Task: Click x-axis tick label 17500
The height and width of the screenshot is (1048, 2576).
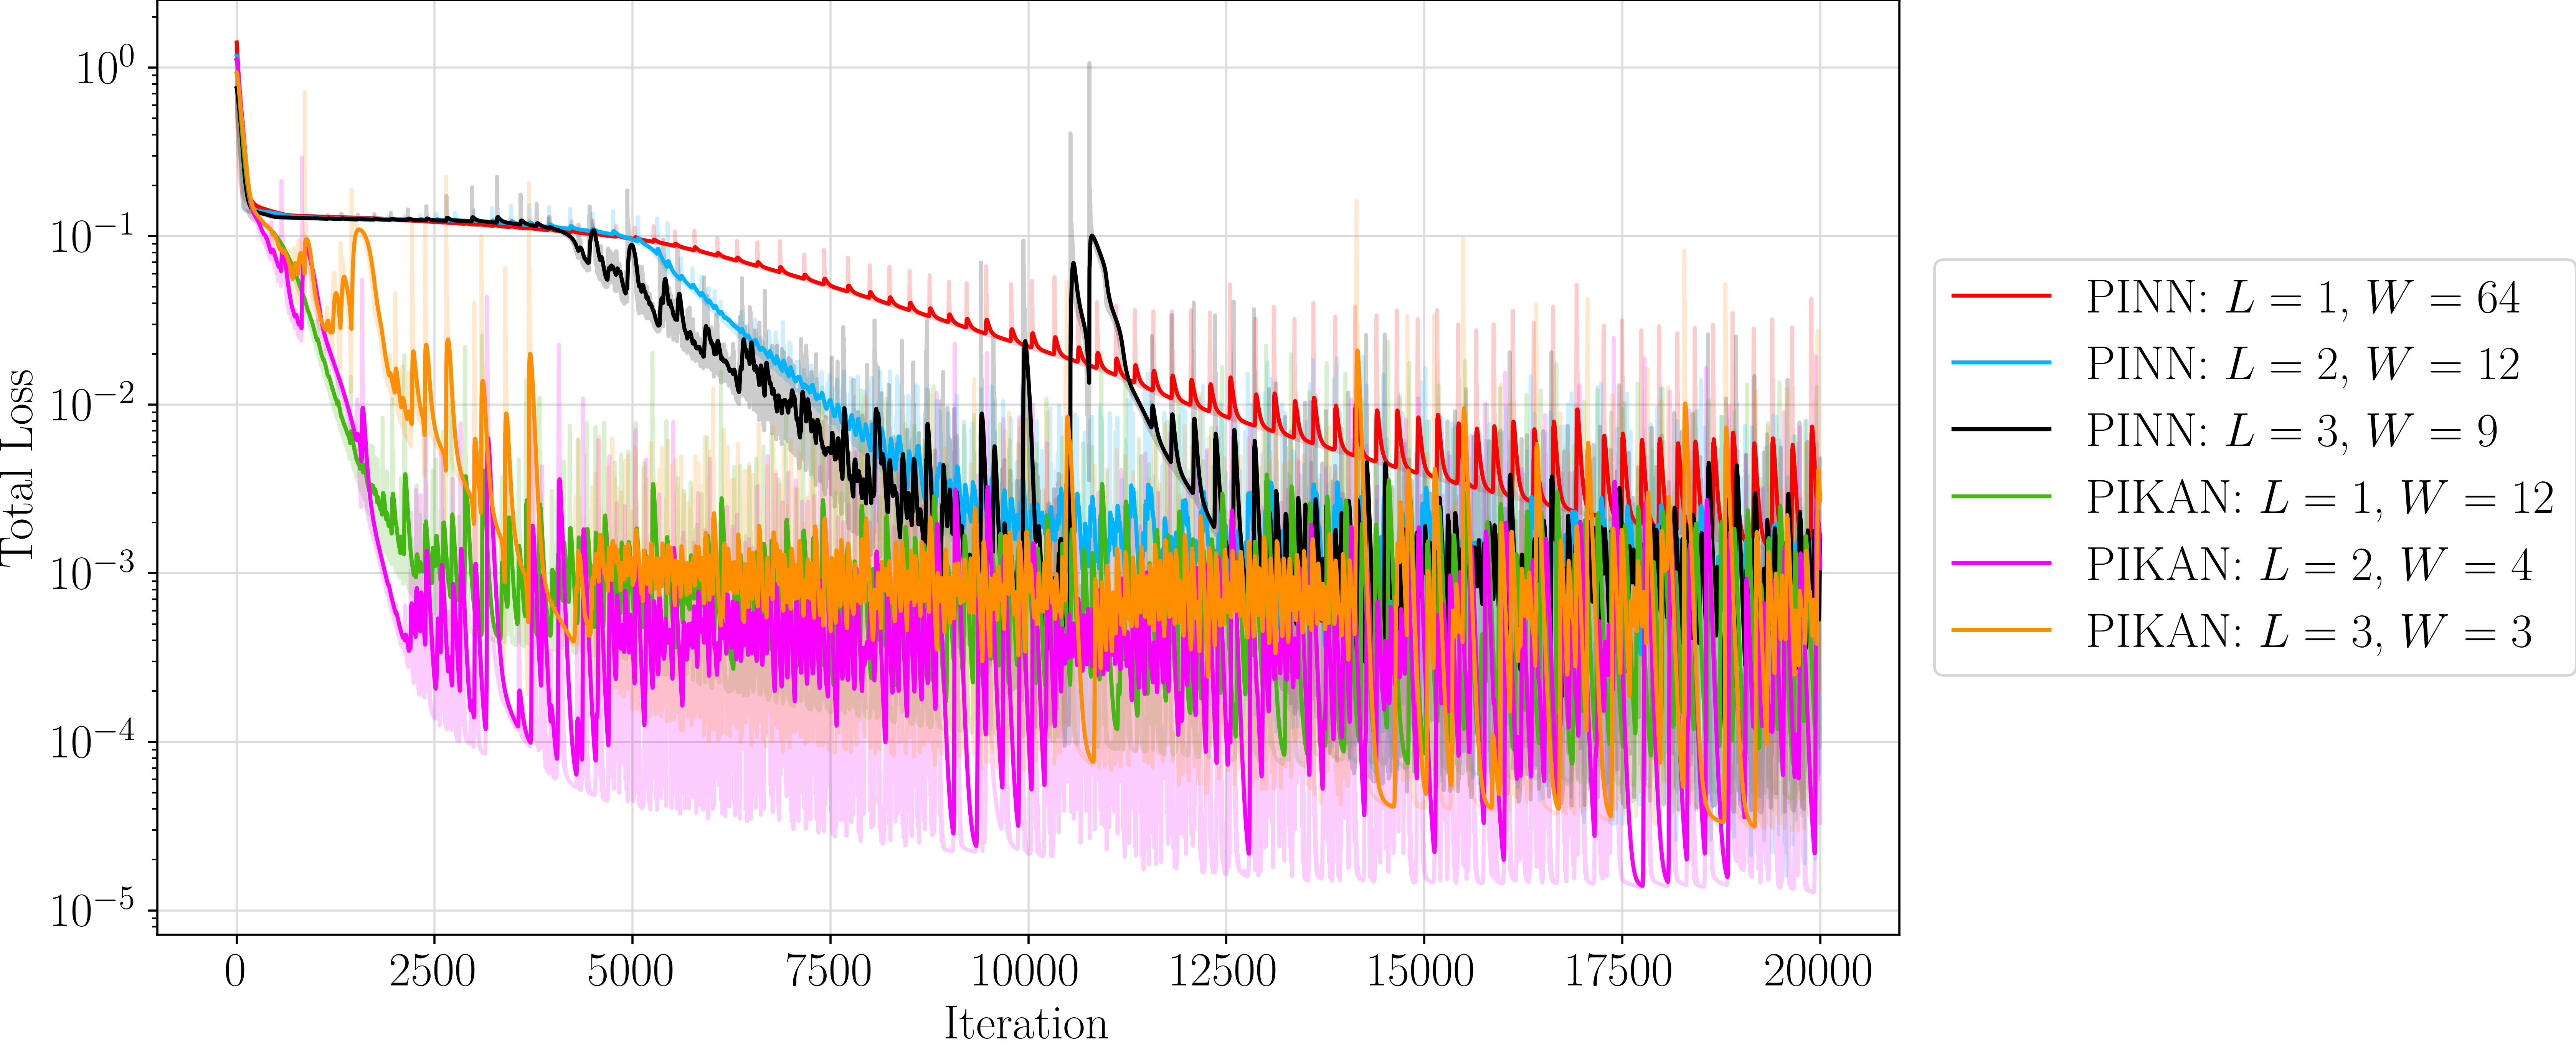Action: pos(1619,971)
